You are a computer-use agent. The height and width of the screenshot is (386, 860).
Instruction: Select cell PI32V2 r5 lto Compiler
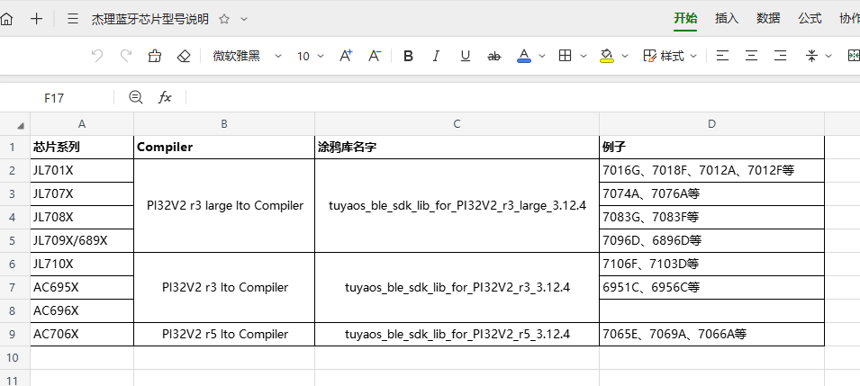(223, 334)
